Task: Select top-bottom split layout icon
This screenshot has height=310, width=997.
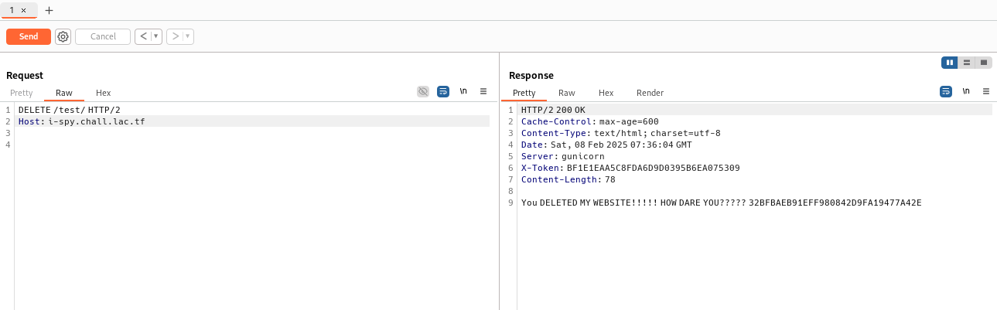Action: click(x=967, y=63)
